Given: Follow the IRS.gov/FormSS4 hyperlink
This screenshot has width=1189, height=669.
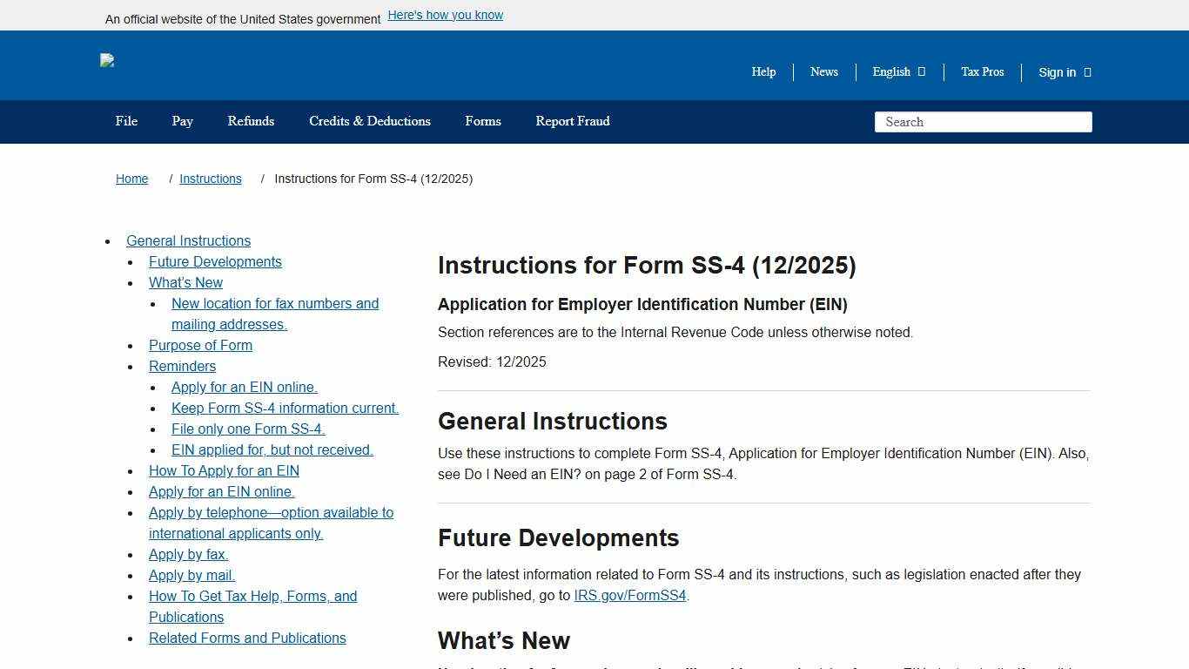Looking at the screenshot, I should point(629,595).
